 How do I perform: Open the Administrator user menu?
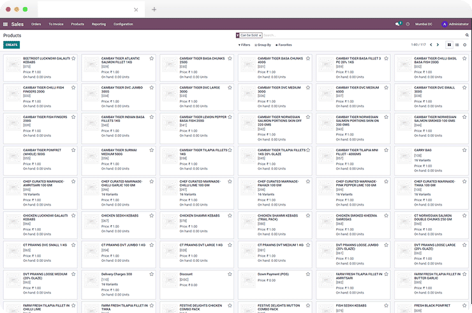coord(455,24)
